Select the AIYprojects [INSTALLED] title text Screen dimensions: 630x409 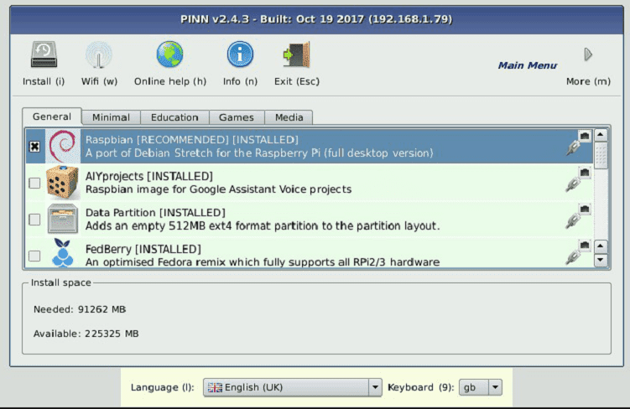149,176
